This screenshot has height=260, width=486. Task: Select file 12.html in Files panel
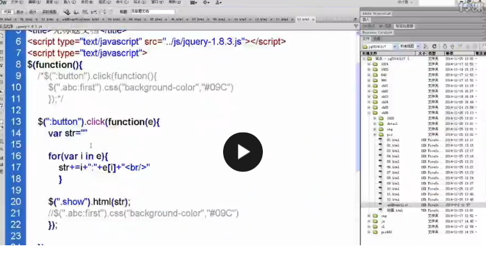392,200
